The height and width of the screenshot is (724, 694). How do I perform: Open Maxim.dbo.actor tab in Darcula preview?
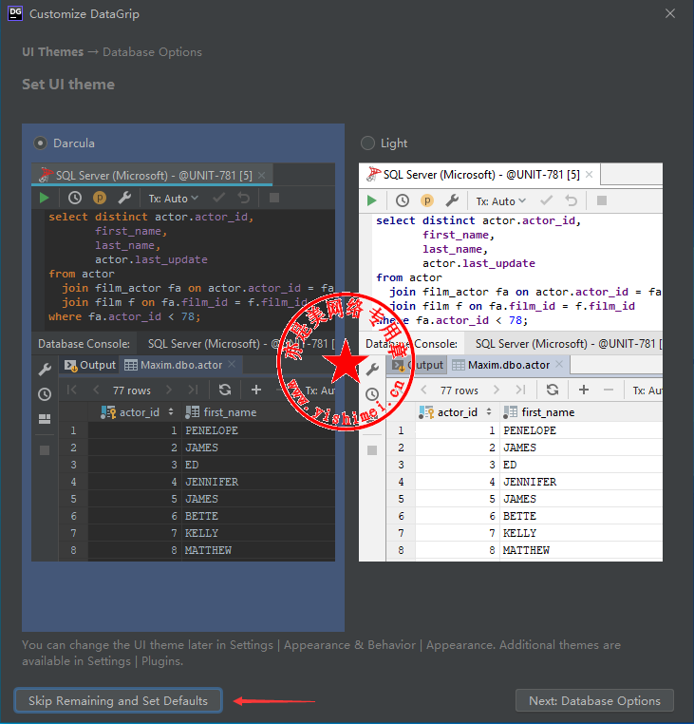click(181, 365)
